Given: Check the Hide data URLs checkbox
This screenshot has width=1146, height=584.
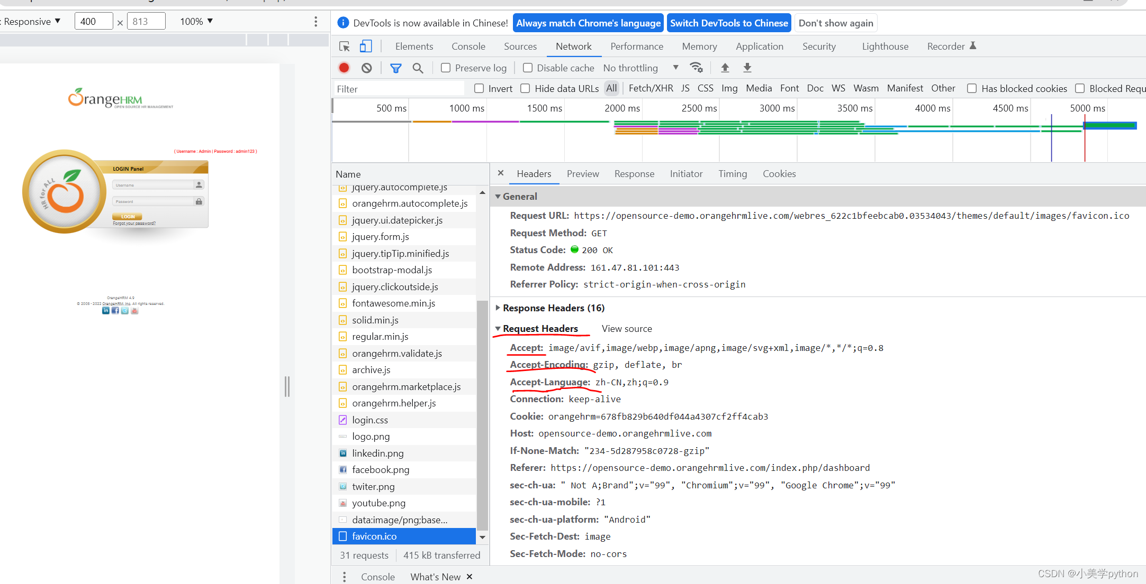Looking at the screenshot, I should [x=525, y=88].
